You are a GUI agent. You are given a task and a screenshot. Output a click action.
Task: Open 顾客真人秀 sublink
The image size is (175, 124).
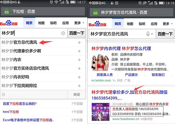click(105, 75)
